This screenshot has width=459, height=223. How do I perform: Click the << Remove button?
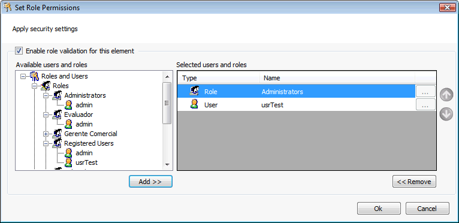click(x=414, y=182)
